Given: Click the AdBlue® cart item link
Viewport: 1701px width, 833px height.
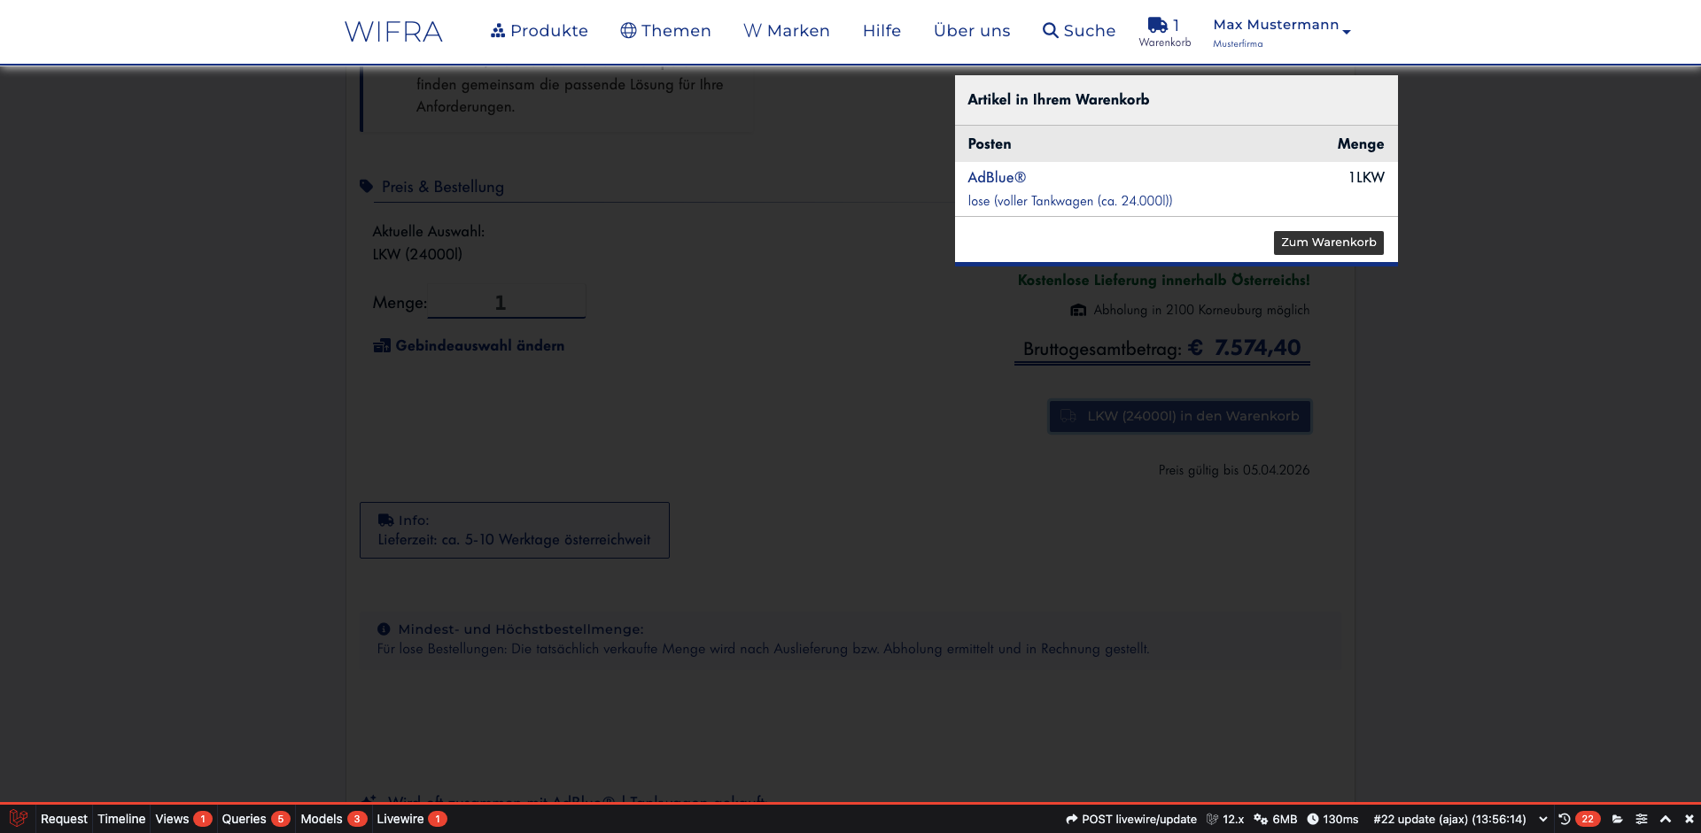Looking at the screenshot, I should (x=997, y=177).
